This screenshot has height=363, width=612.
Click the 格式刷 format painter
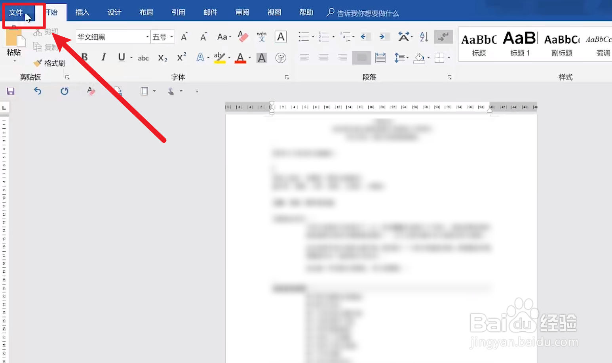tap(49, 63)
